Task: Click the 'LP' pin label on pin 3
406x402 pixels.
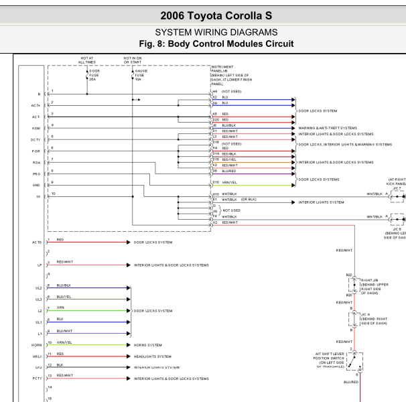Action: pyautogui.click(x=40, y=265)
